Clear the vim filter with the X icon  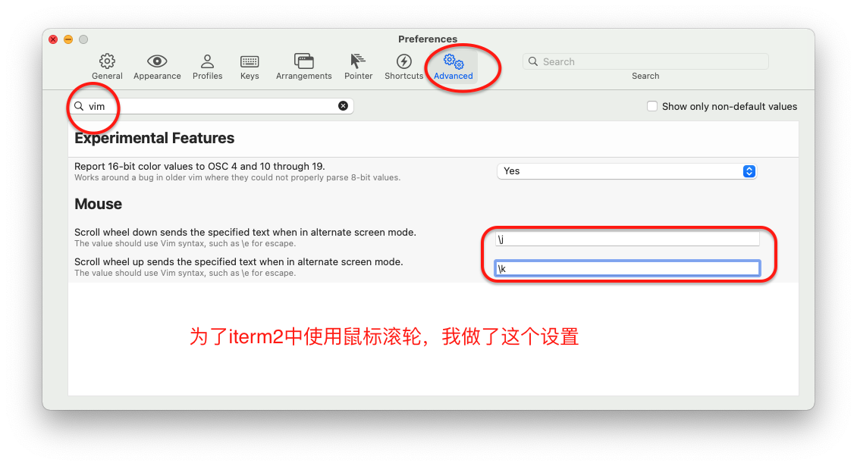coord(344,106)
